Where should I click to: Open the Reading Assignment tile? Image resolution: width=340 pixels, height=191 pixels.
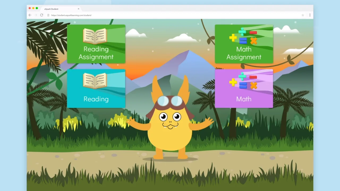point(96,44)
